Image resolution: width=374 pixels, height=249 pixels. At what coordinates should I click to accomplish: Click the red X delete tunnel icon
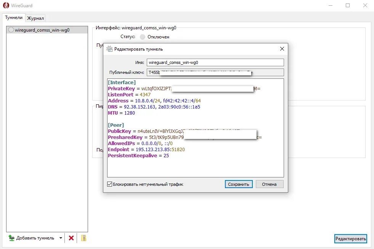71,238
